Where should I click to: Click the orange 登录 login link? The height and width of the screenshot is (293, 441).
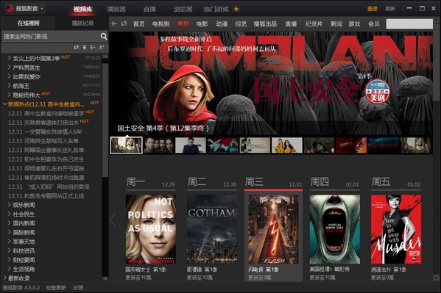click(x=372, y=9)
